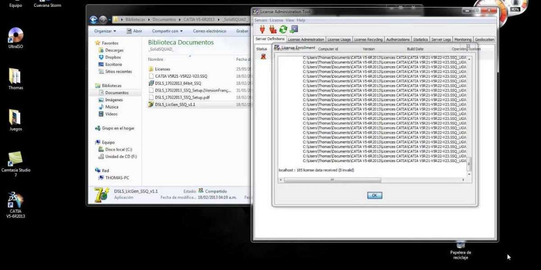
Task: Open the Organizar dropdown menu
Action: [x=105, y=31]
